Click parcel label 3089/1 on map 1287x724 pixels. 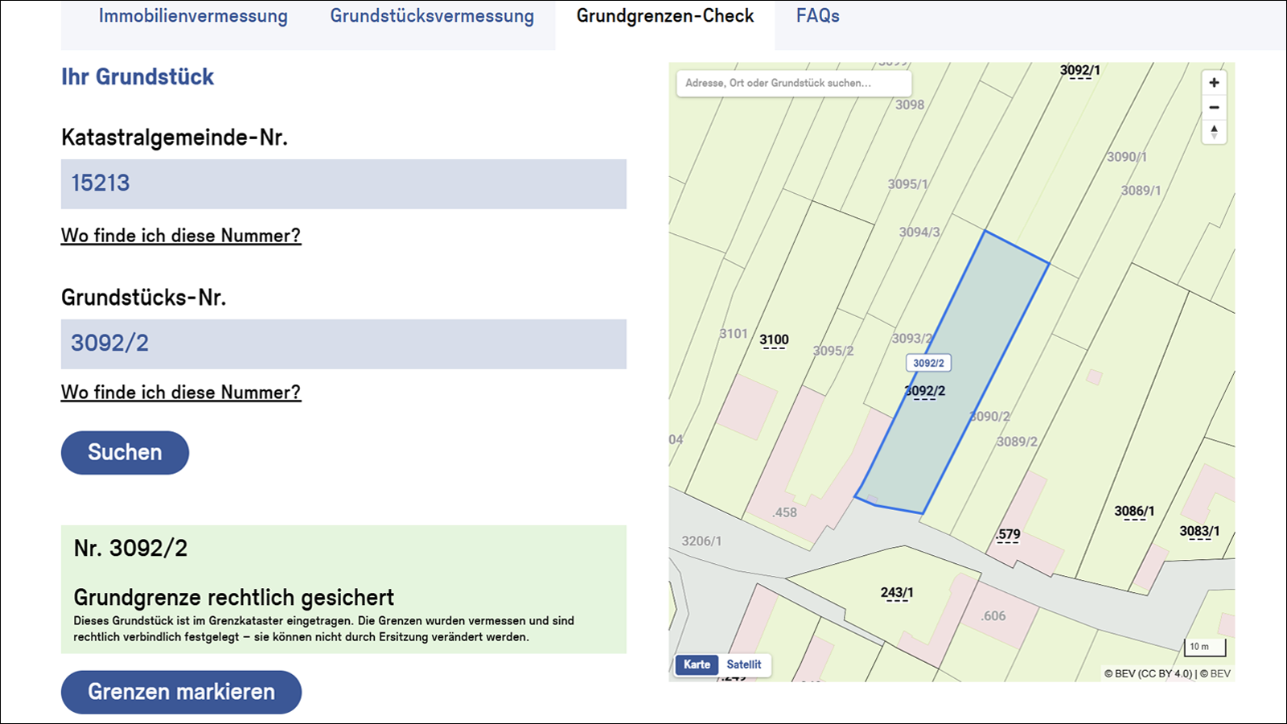[1141, 191]
